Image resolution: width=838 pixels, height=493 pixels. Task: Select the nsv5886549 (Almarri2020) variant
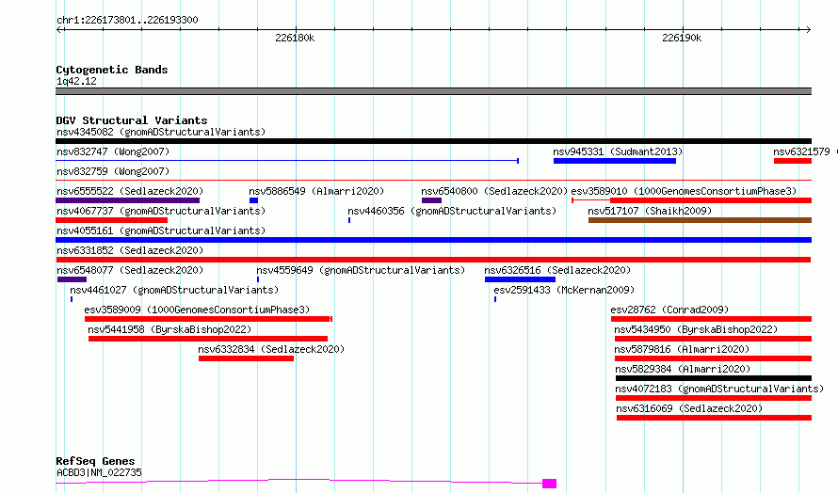click(316, 191)
